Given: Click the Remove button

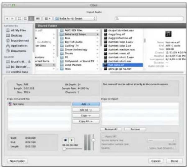Looking at the screenshot, I should [x=135, y=129].
